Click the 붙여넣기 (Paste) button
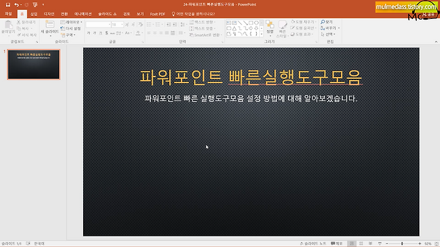Viewport: 440px width, 247px height. pos(8,28)
